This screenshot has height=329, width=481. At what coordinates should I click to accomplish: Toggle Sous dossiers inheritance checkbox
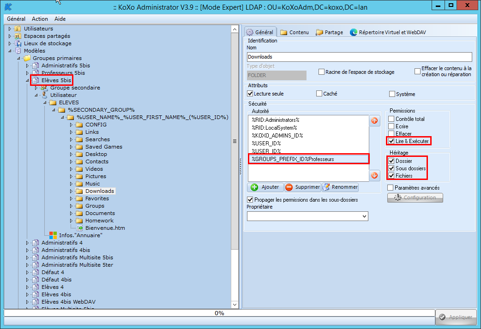(x=391, y=168)
